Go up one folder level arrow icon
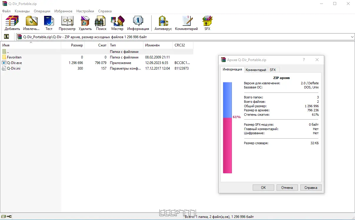 (x=6, y=37)
